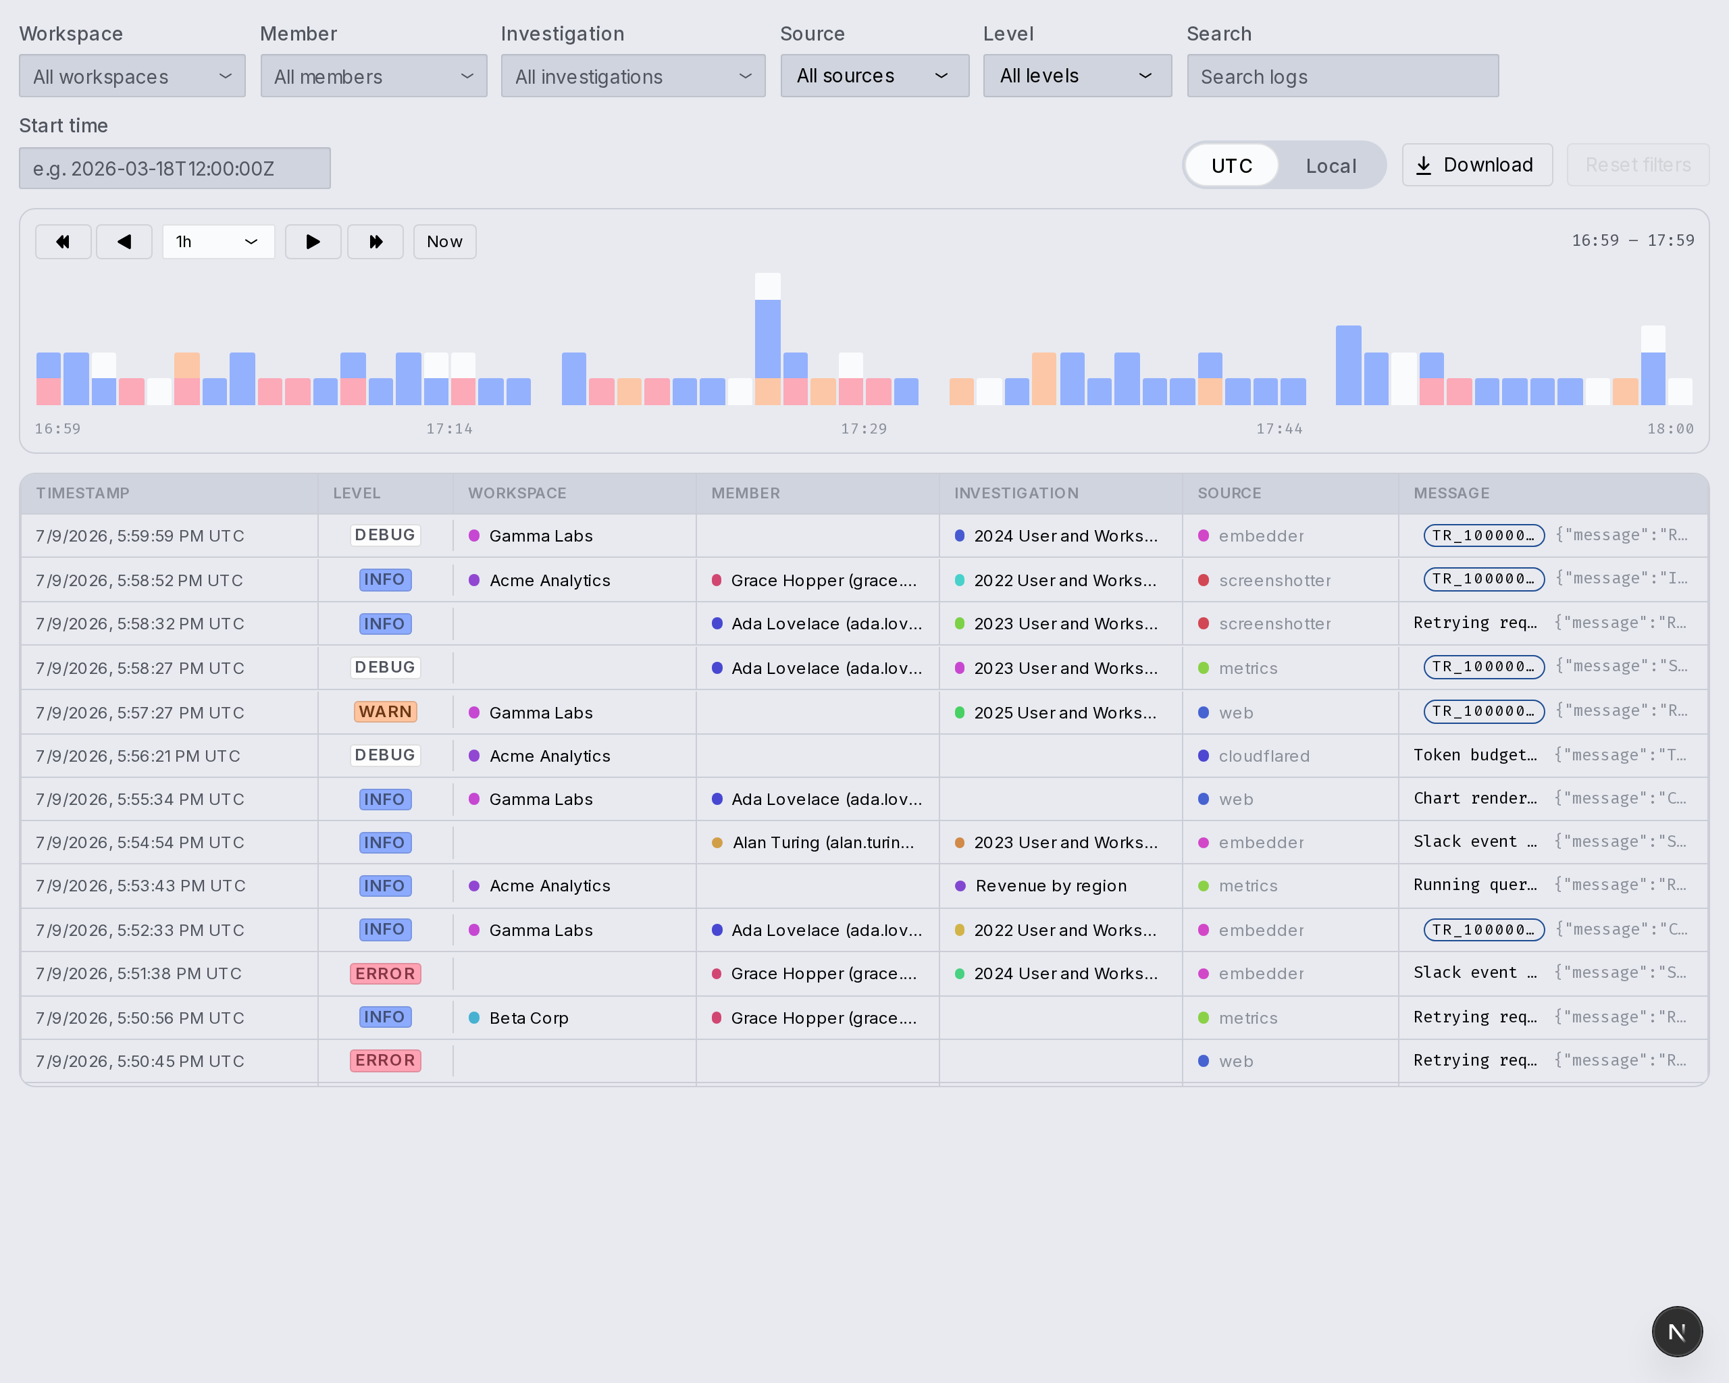This screenshot has width=1729, height=1383.
Task: Skip forward with the double fast-forward button
Action: point(376,241)
